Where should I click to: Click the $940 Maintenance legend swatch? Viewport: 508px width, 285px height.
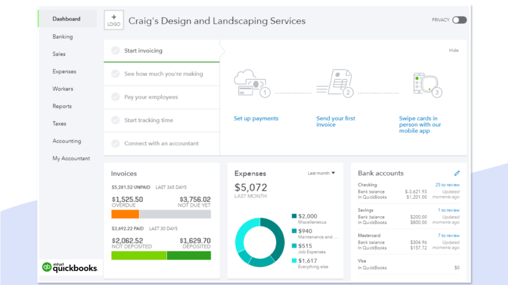(x=294, y=231)
